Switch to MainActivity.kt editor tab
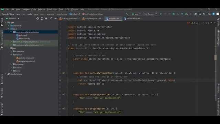The width and height of the screenshot is (220, 124). (133, 19)
